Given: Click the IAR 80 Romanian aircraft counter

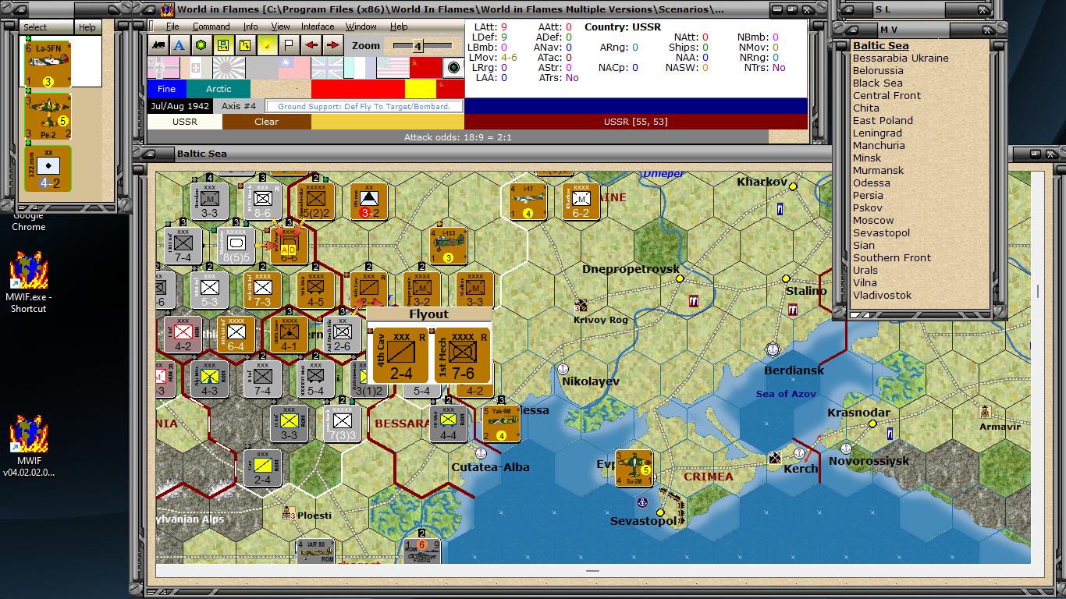Looking at the screenshot, I should (315, 551).
